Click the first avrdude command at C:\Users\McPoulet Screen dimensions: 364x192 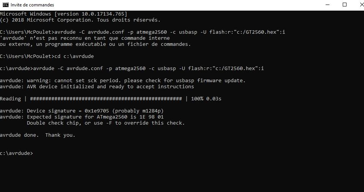[169, 32]
